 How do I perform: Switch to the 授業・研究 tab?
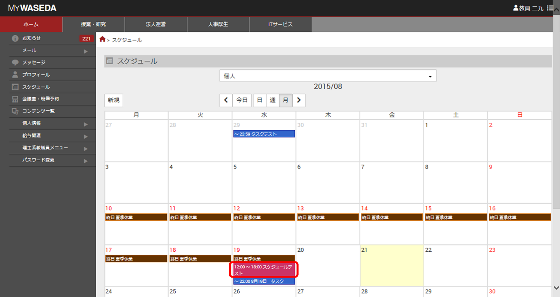(x=93, y=24)
